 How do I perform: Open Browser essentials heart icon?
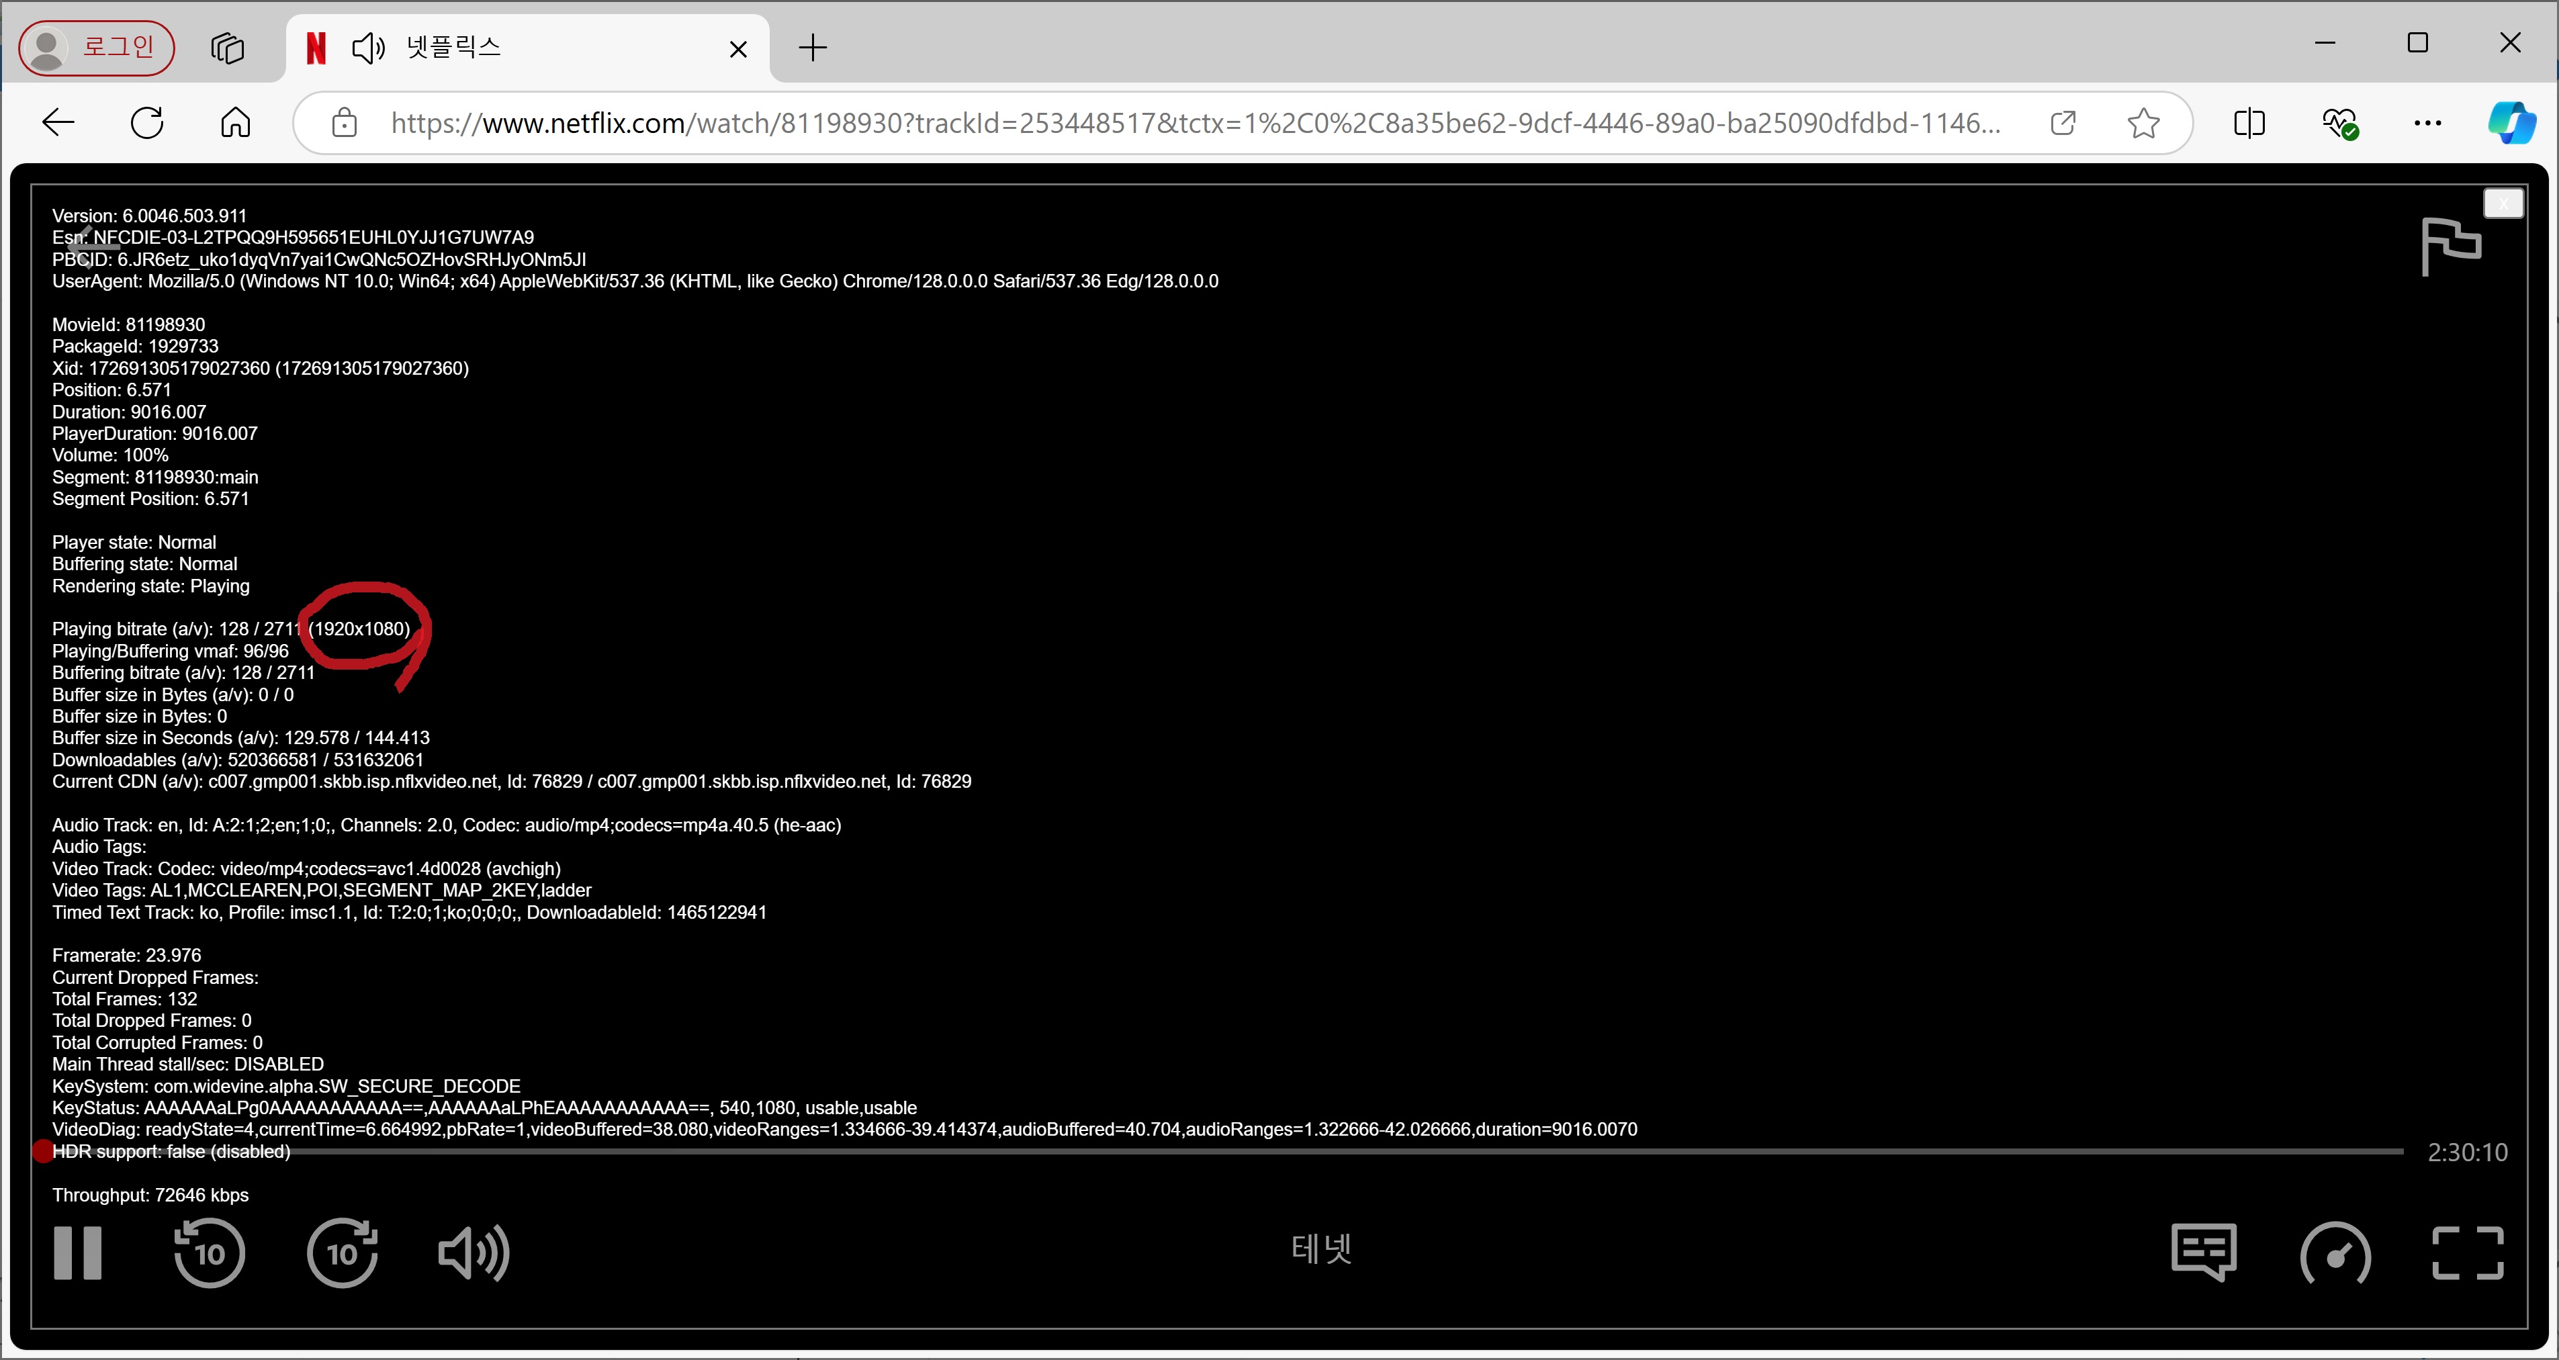pyautogui.click(x=2339, y=123)
